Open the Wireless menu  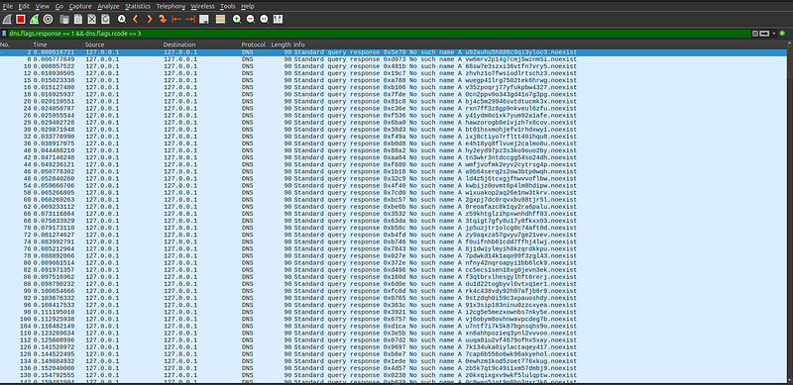coord(203,6)
